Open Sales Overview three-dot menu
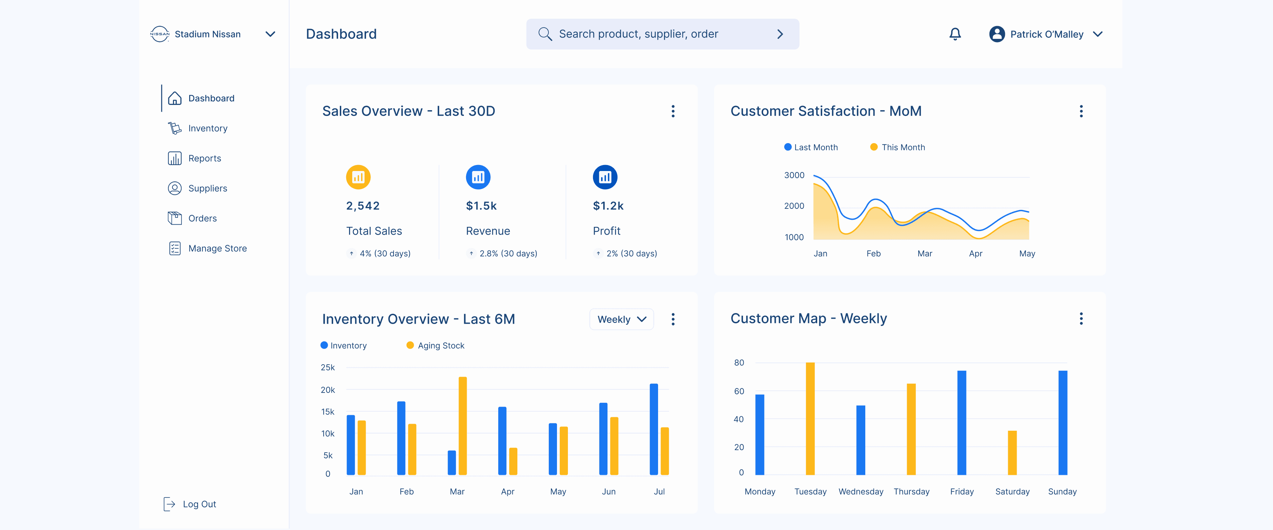Image resolution: width=1273 pixels, height=530 pixels. tap(673, 111)
